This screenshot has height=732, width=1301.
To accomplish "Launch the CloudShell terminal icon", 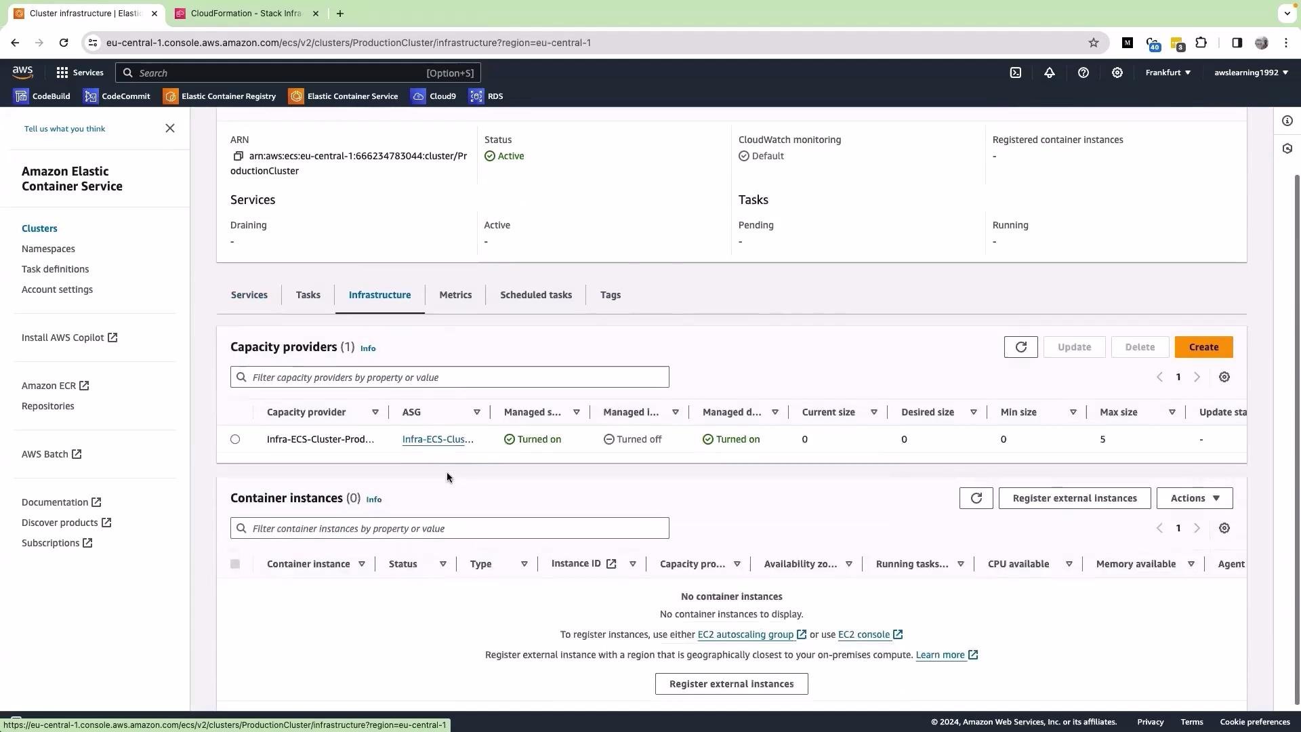I will coord(1015,73).
